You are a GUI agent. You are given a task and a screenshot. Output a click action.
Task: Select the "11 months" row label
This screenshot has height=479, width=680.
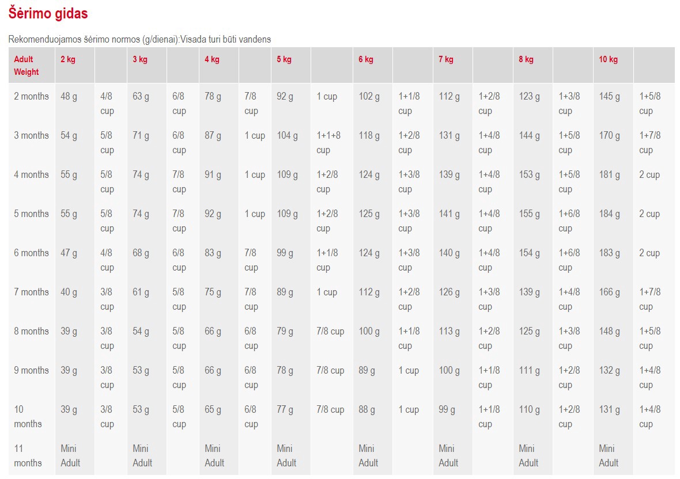[x=28, y=455]
